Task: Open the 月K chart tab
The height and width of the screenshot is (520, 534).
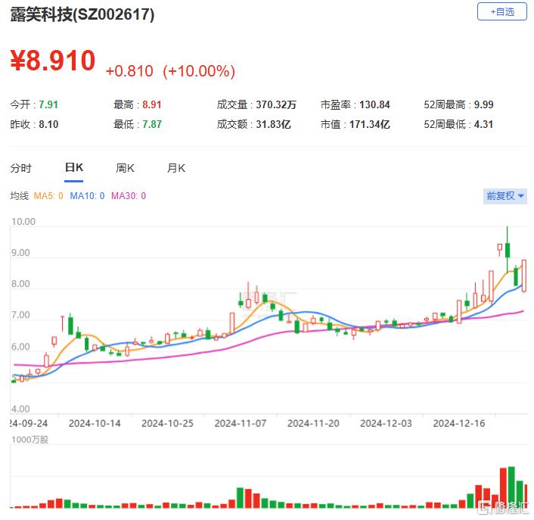Action: pos(176,168)
